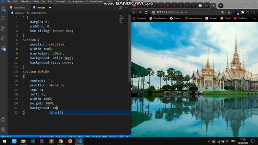Image resolution: width=258 pixels, height=145 pixels.
Task: Close style.css via unsaved dot
Action: (50, 8)
